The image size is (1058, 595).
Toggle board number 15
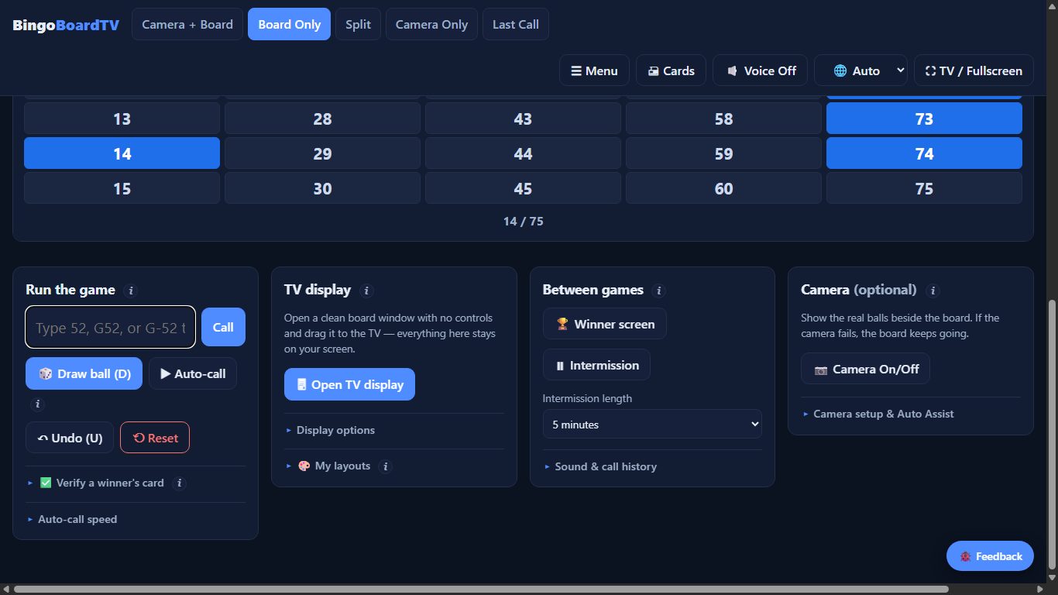pos(122,188)
